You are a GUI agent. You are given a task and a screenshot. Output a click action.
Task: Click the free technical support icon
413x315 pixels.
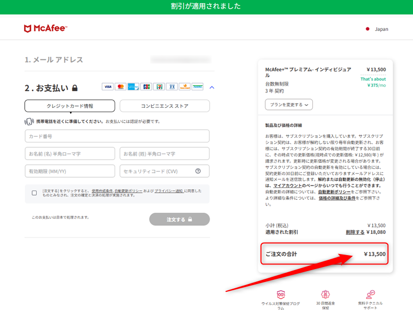click(370, 294)
